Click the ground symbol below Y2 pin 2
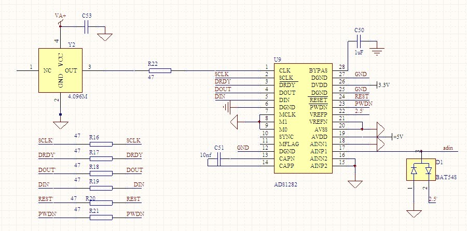 [61, 125]
